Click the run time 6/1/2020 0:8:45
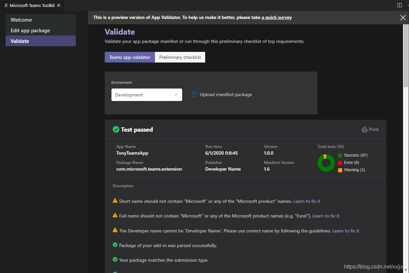The height and width of the screenshot is (273, 409). (x=221, y=153)
